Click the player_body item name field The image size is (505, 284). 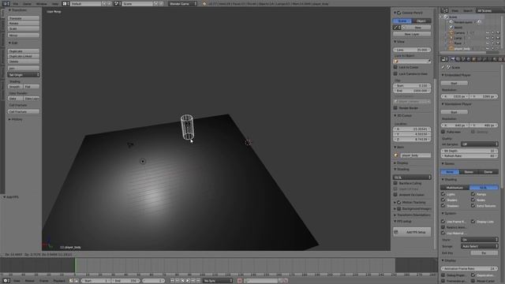(x=416, y=155)
